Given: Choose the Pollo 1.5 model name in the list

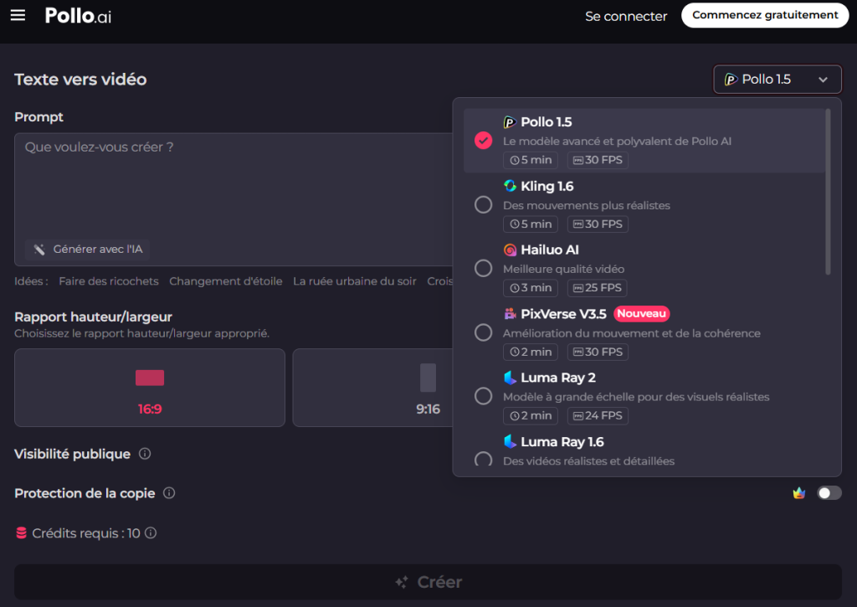Looking at the screenshot, I should tap(546, 122).
